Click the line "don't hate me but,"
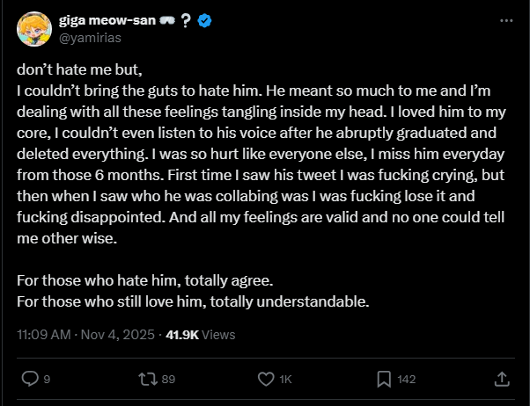This screenshot has height=406, width=530. point(78,69)
